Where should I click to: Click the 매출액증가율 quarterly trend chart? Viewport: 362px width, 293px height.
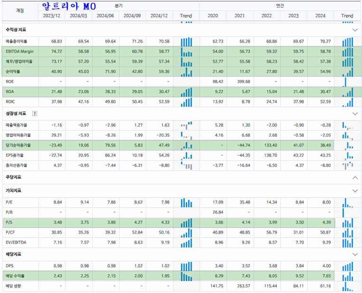click(x=186, y=126)
